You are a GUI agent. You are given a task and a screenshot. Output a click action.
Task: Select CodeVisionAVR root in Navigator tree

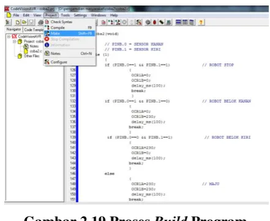29,37
